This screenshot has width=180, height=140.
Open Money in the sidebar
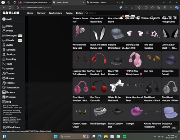[8, 69]
